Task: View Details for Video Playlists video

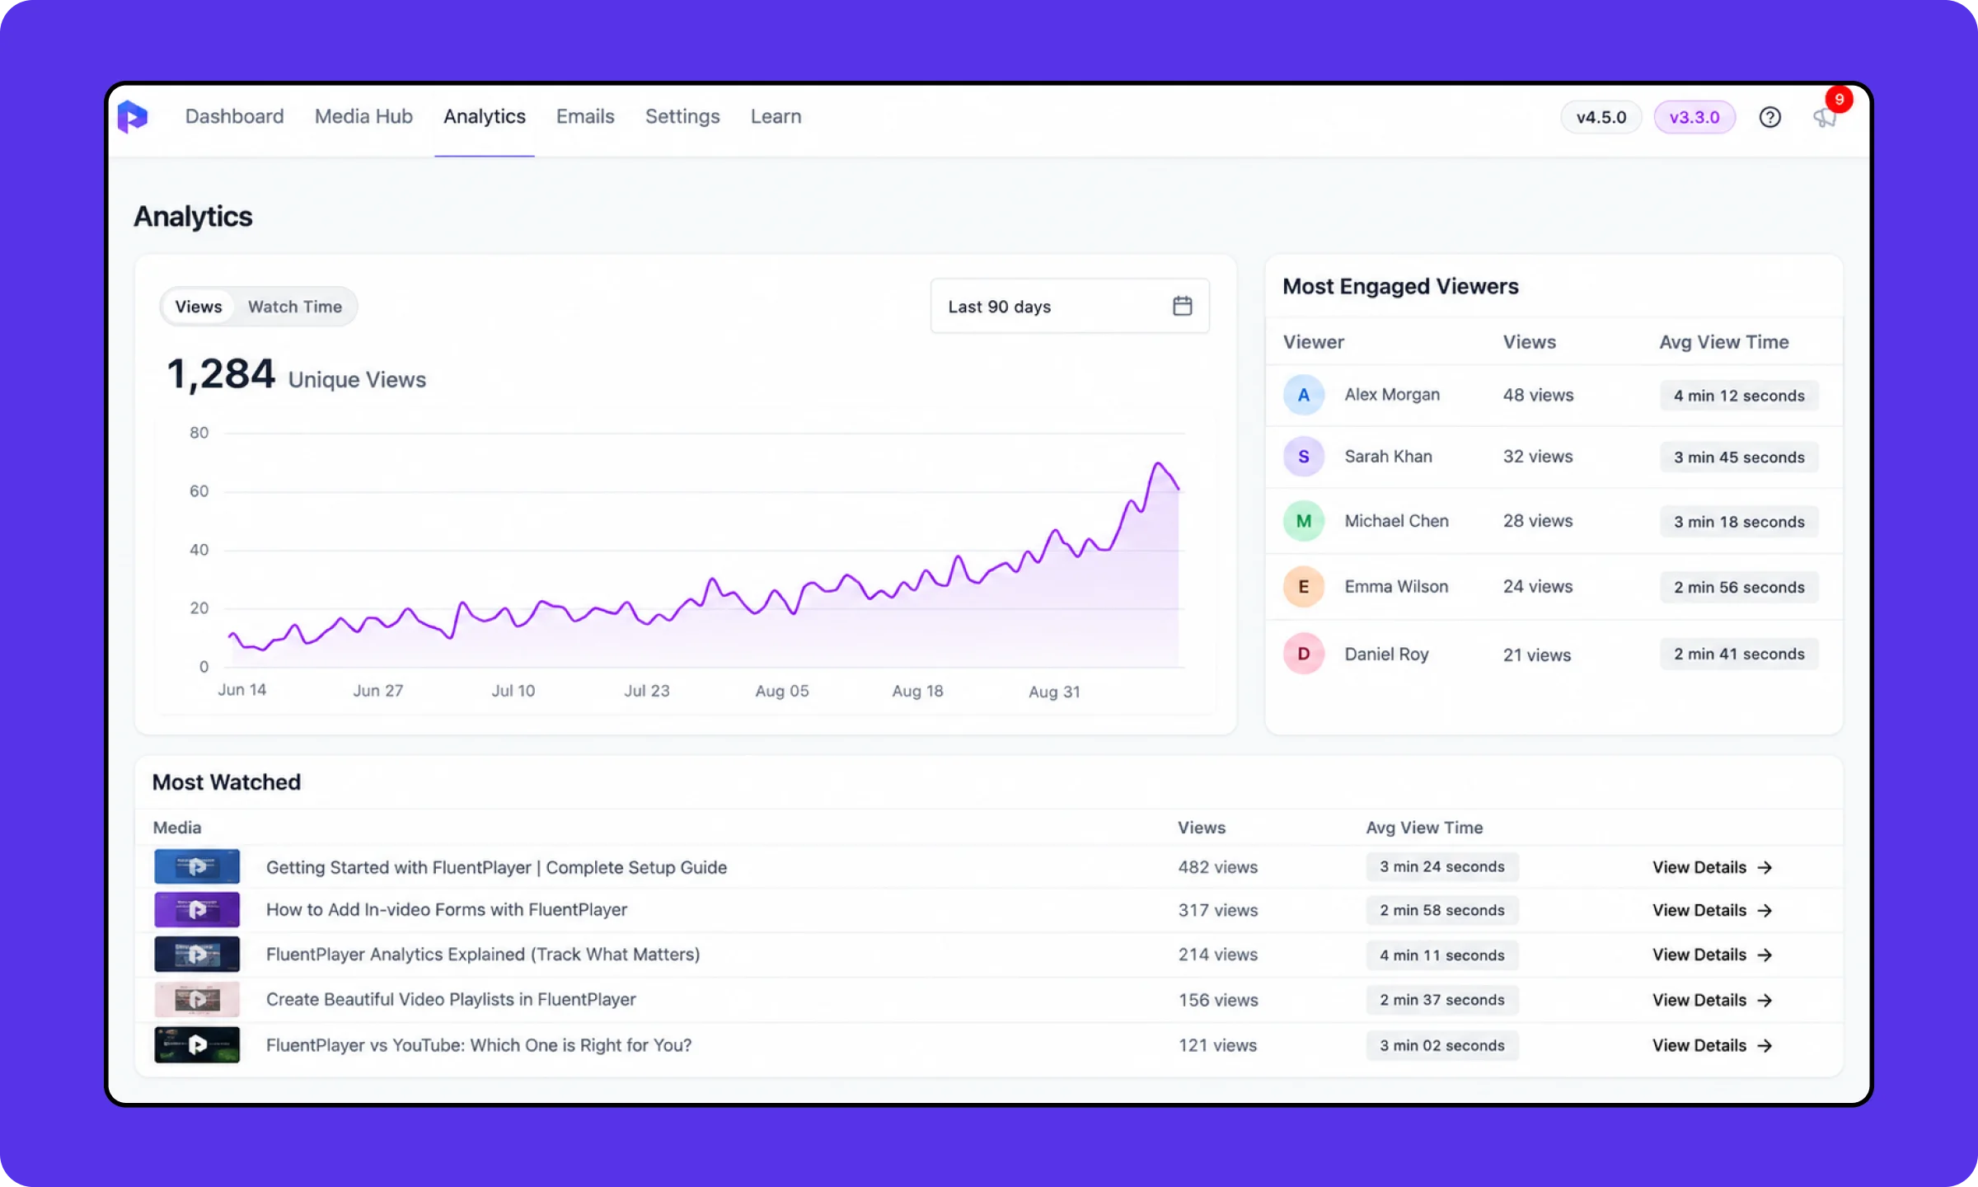Action: pos(1712,1000)
